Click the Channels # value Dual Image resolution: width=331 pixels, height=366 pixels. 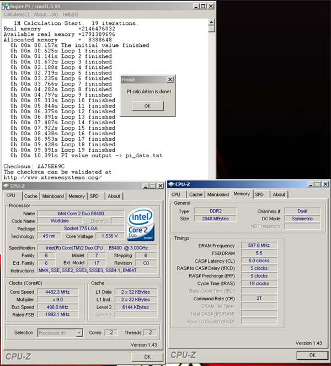(x=302, y=211)
